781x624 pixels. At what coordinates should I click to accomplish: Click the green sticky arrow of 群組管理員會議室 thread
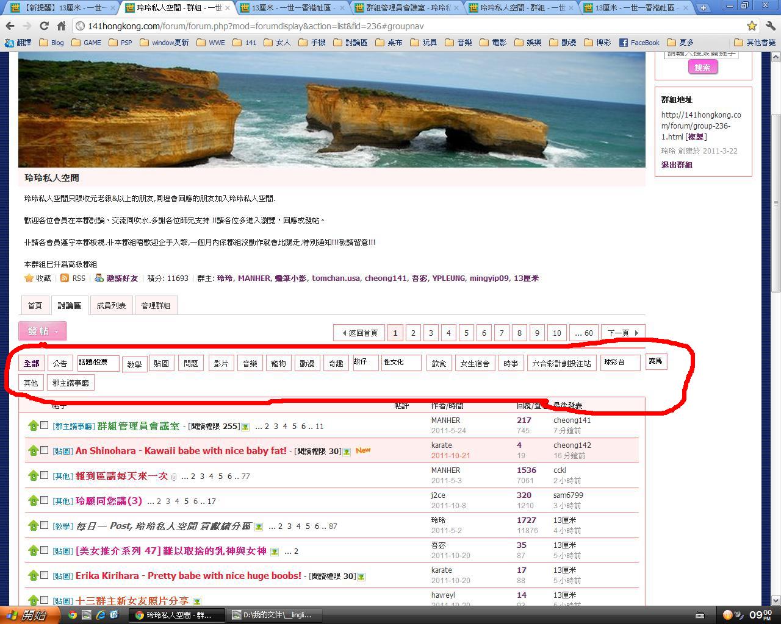coord(33,426)
